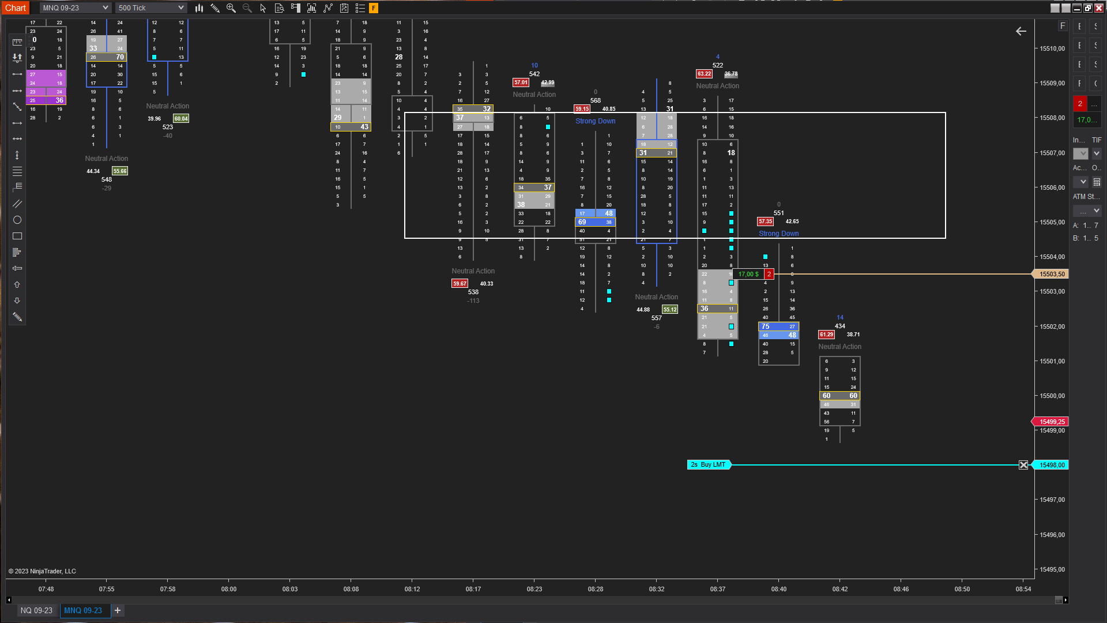Select the vertical line drawing tool
This screenshot has height=623, width=1107.
pyautogui.click(x=17, y=155)
